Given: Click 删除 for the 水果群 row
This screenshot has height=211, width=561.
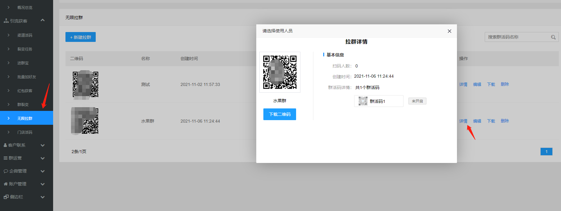Looking at the screenshot, I should click(505, 121).
